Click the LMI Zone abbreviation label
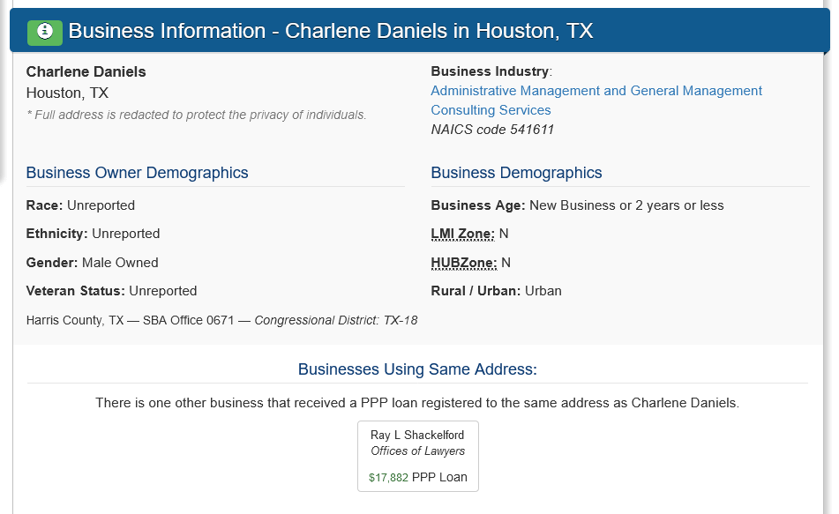839x514 pixels. [x=462, y=234]
